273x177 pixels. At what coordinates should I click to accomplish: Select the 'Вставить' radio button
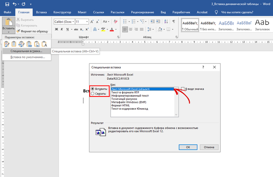(93, 89)
